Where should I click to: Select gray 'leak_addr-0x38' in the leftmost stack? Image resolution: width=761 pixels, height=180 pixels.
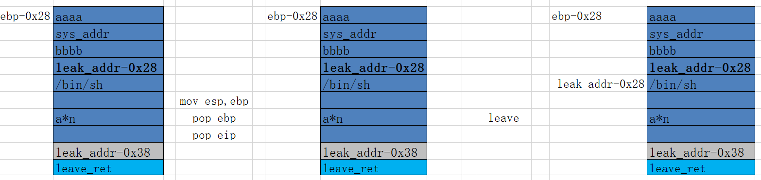(108, 151)
